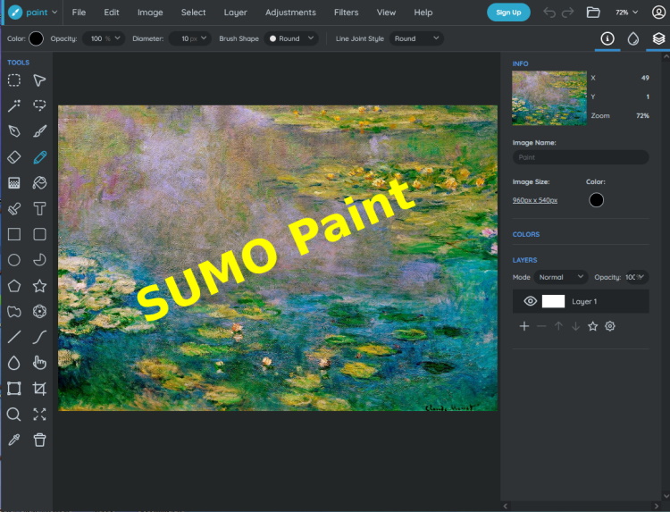Click the Sign Up button
The width and height of the screenshot is (670, 512).
pos(508,13)
